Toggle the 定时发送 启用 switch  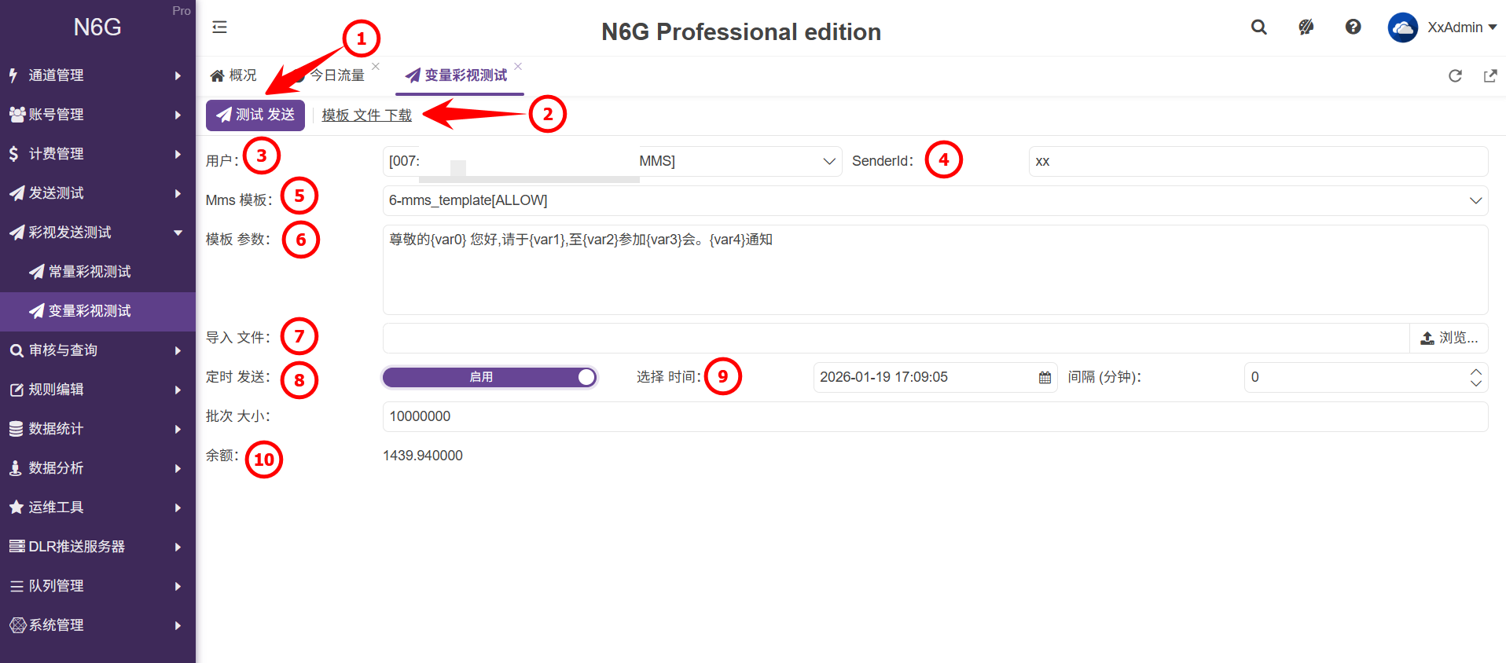tap(489, 377)
